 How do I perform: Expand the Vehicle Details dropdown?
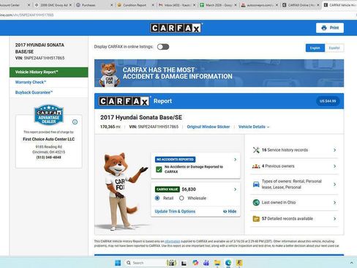[x=254, y=127]
